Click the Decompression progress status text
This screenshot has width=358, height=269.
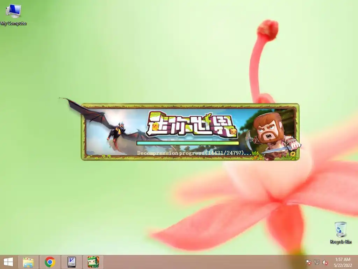(194, 153)
